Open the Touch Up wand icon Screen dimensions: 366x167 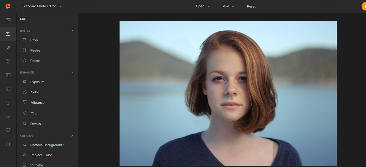8,48
